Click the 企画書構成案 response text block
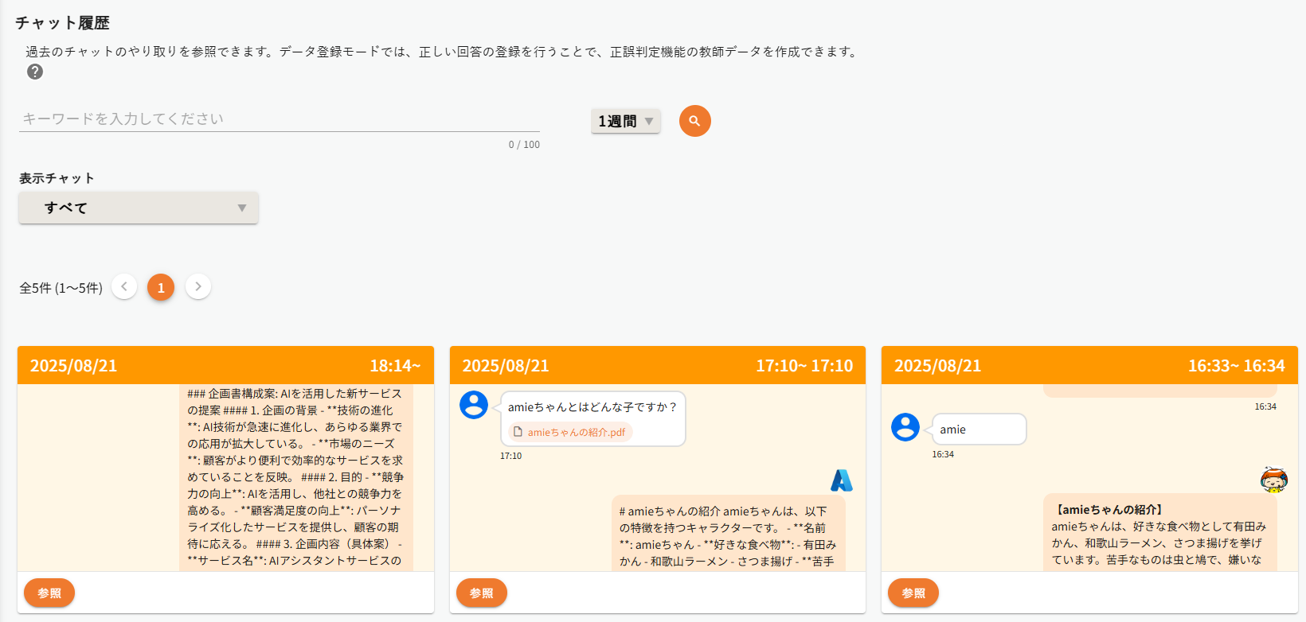The height and width of the screenshot is (622, 1306). pos(295,477)
